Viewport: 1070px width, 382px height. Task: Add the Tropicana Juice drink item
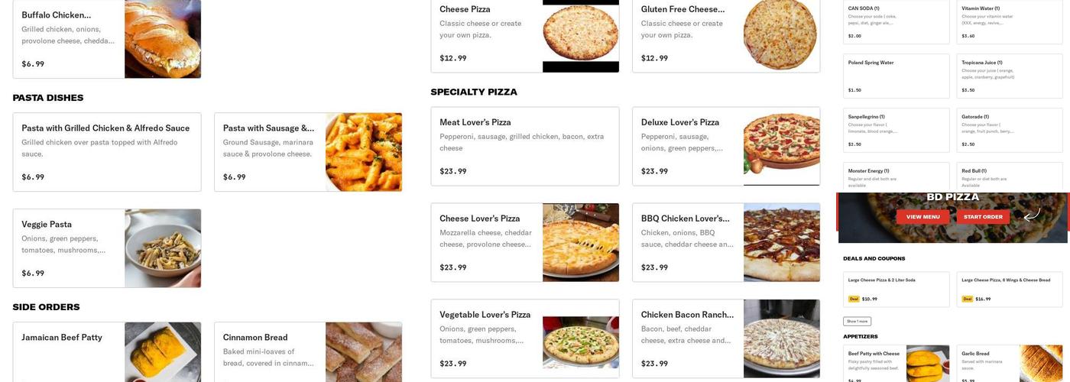pos(1009,76)
